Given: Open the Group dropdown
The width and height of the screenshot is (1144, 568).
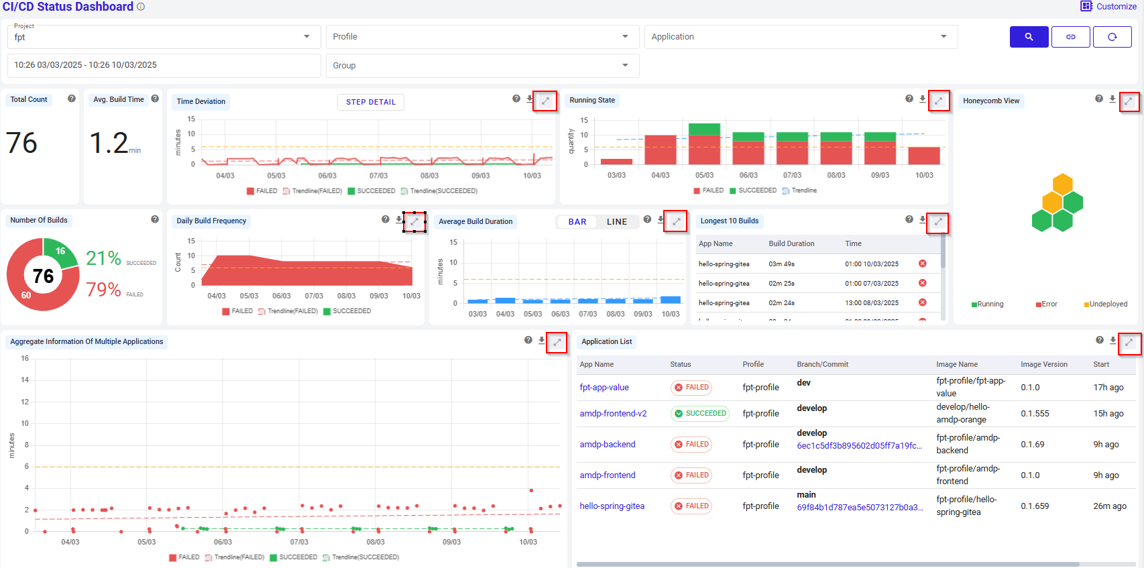Looking at the screenshot, I should pyautogui.click(x=482, y=66).
